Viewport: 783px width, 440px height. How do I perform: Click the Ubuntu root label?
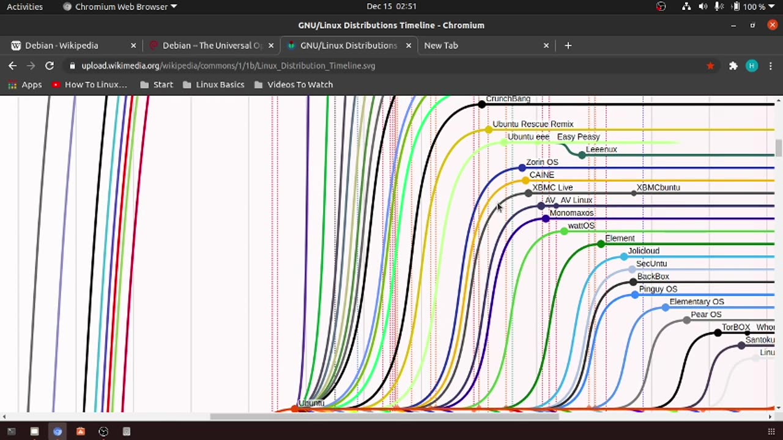pos(311,403)
